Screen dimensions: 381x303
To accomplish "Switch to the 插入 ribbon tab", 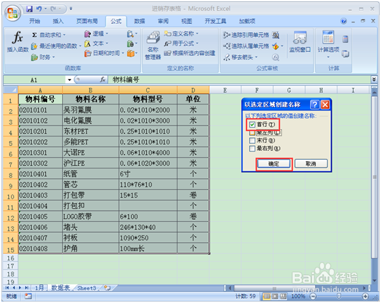I will pyautogui.click(x=58, y=21).
